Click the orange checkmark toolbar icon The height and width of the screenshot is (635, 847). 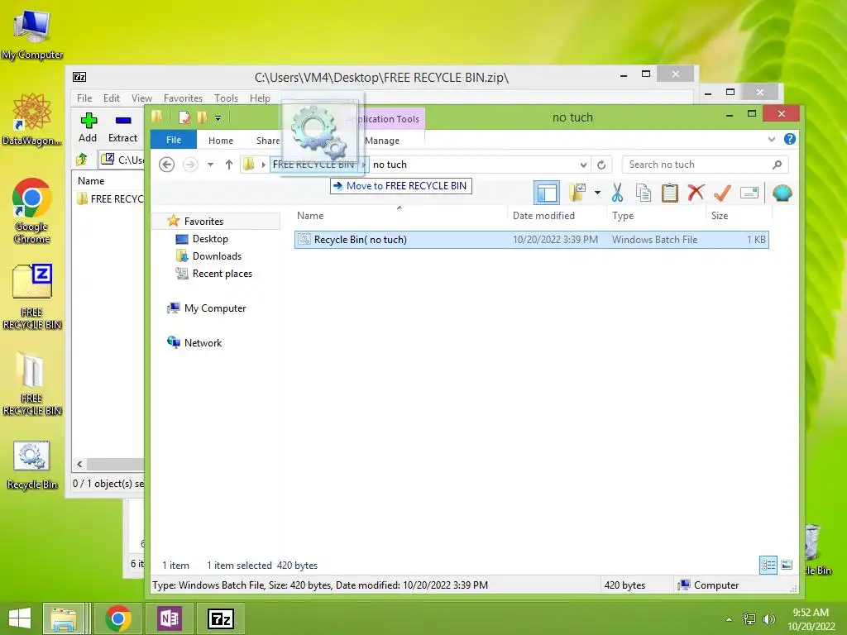(x=722, y=192)
